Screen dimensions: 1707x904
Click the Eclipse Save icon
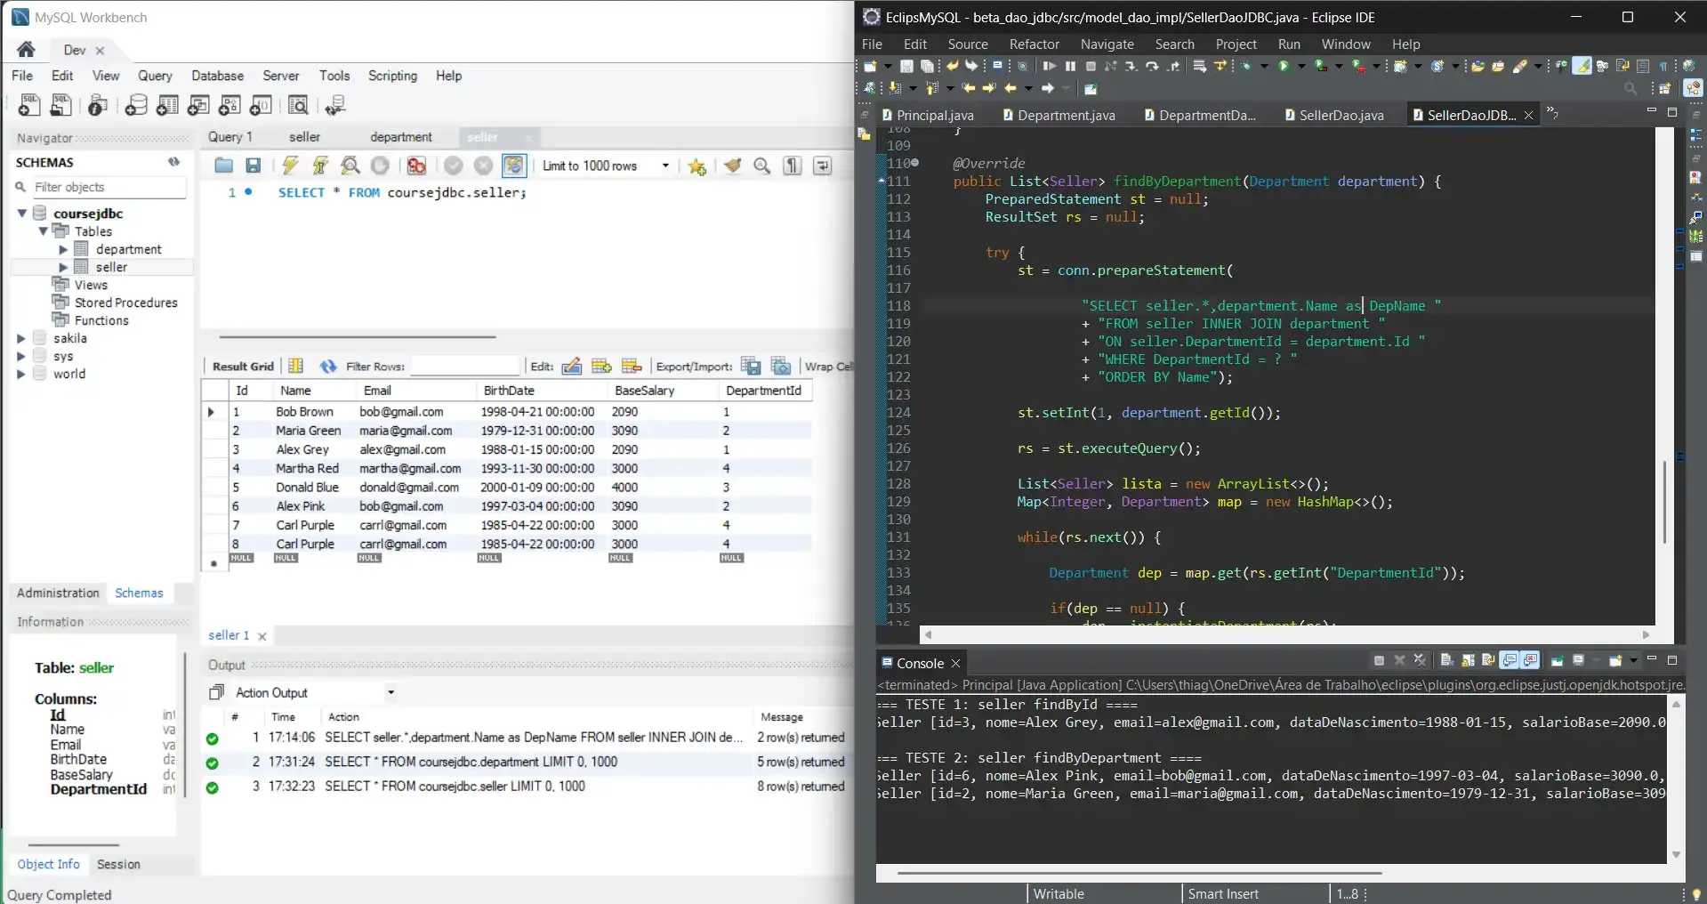[x=906, y=66]
